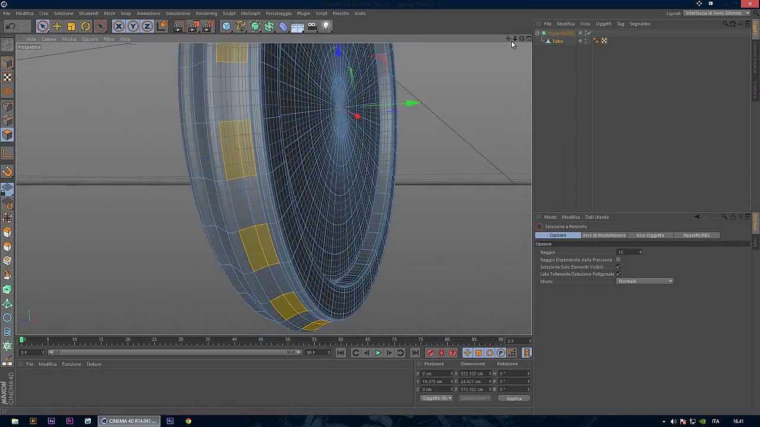Select the Live Selection tool in top toolbar

point(43,26)
